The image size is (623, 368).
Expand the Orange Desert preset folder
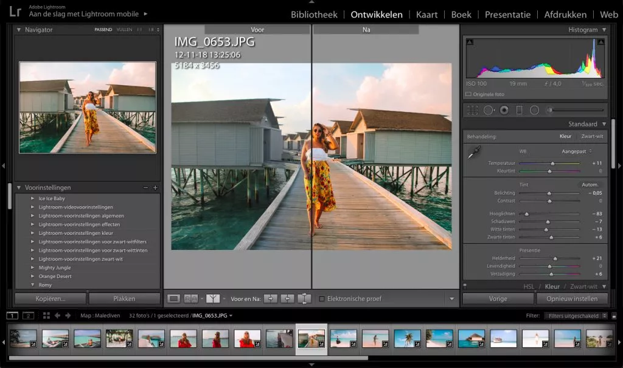33,276
